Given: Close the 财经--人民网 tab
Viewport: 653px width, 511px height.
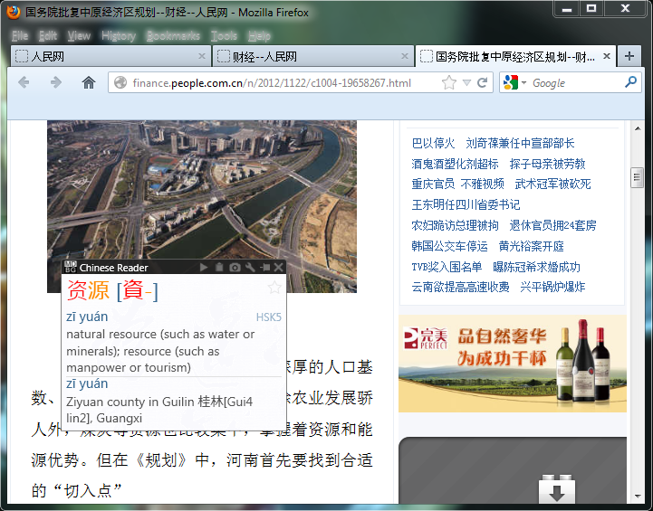Looking at the screenshot, I should (404, 56).
